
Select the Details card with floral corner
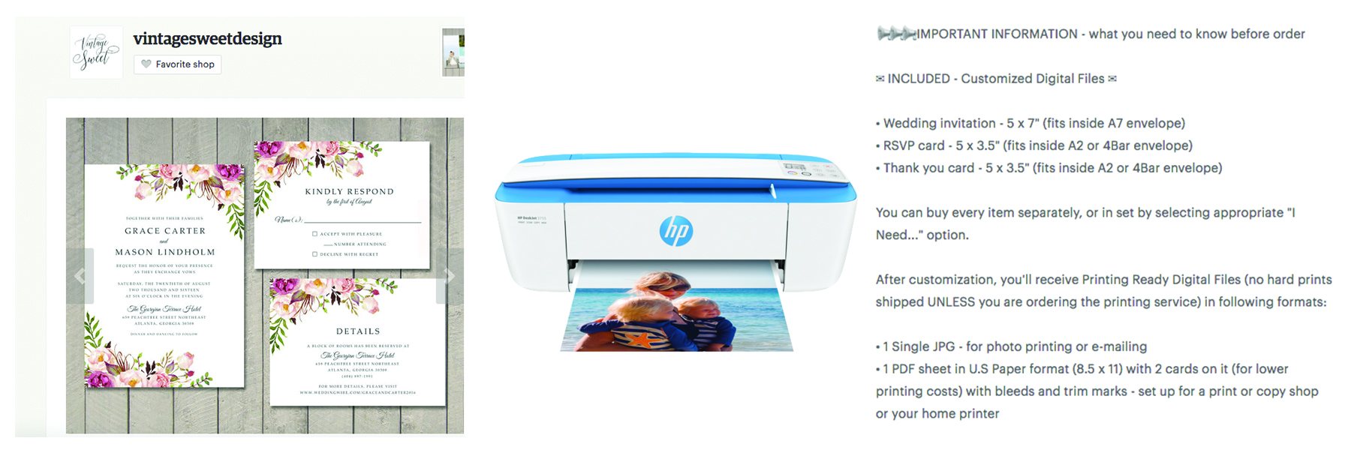pos(358,342)
